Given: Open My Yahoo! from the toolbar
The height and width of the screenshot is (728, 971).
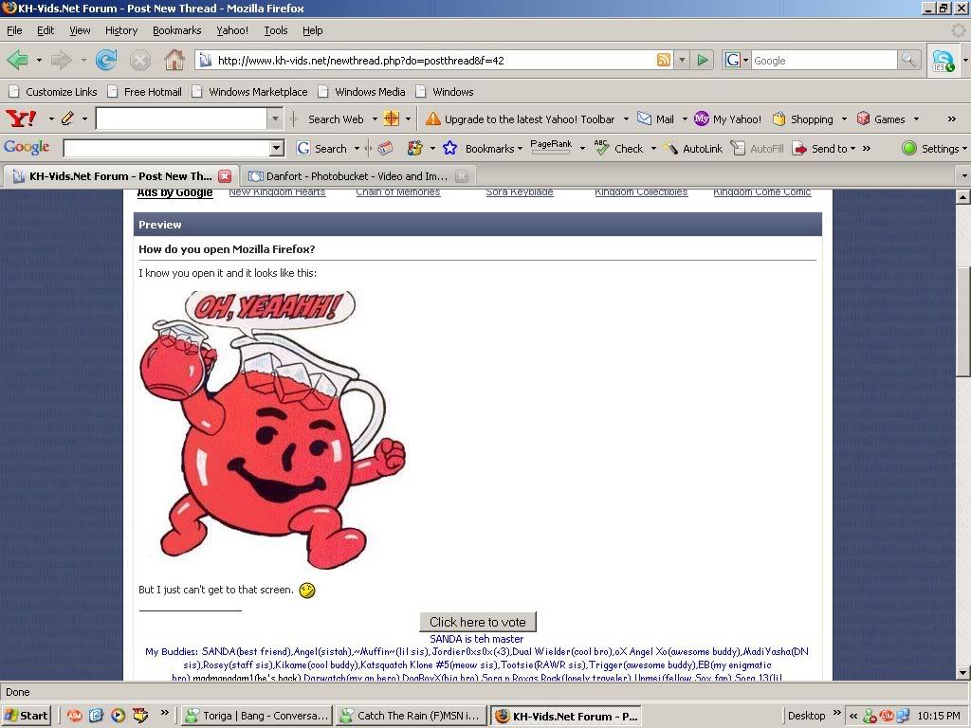Looking at the screenshot, I should pos(728,118).
